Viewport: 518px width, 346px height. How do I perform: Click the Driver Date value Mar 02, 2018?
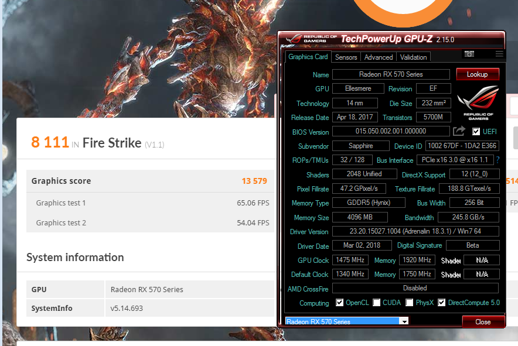(362, 245)
